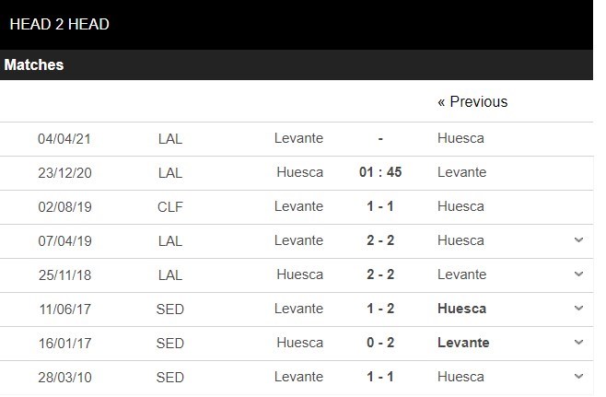
Task: Click bold Levante winner on 16/01/17 row
Action: pyautogui.click(x=463, y=343)
